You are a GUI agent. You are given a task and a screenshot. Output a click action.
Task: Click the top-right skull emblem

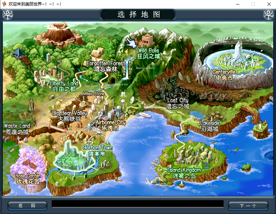(268, 15)
